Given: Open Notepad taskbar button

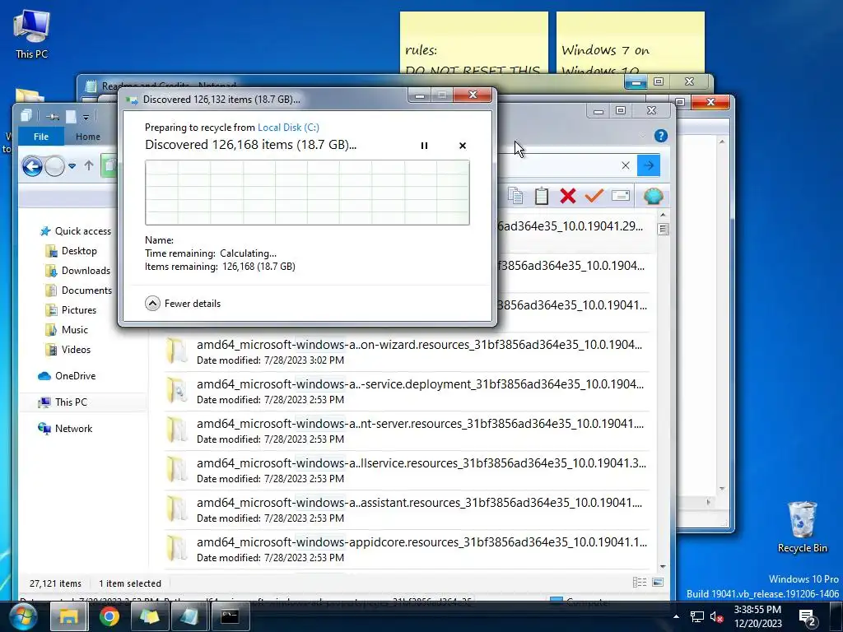Looking at the screenshot, I should coord(189,616).
